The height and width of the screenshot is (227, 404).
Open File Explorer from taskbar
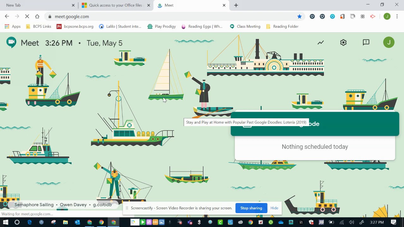[x=65, y=222]
